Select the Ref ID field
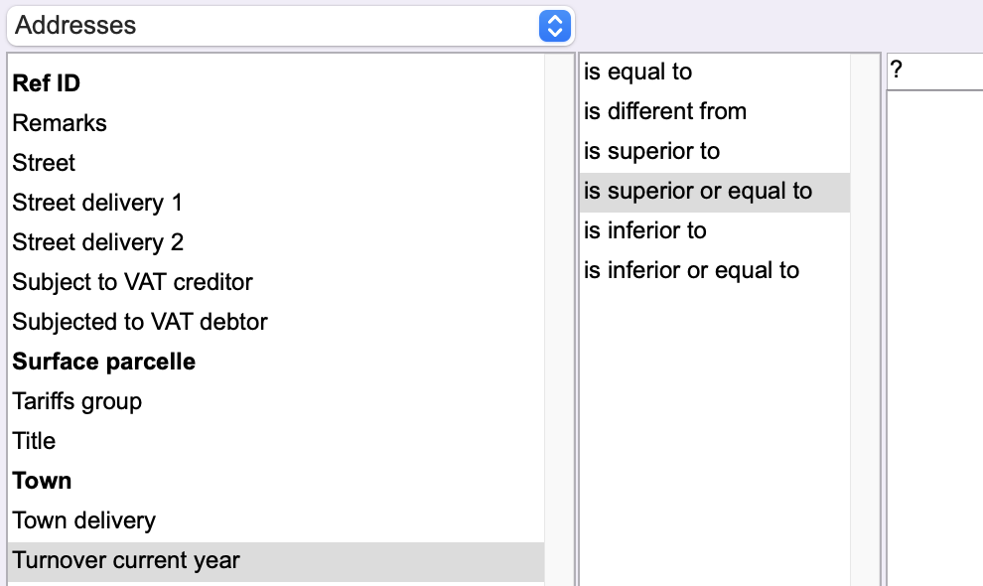 [x=46, y=83]
